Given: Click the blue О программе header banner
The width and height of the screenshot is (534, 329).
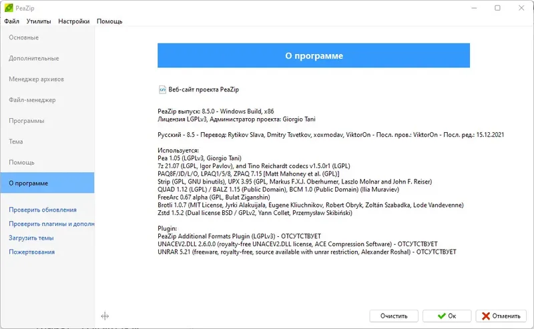Looking at the screenshot, I should tap(314, 55).
